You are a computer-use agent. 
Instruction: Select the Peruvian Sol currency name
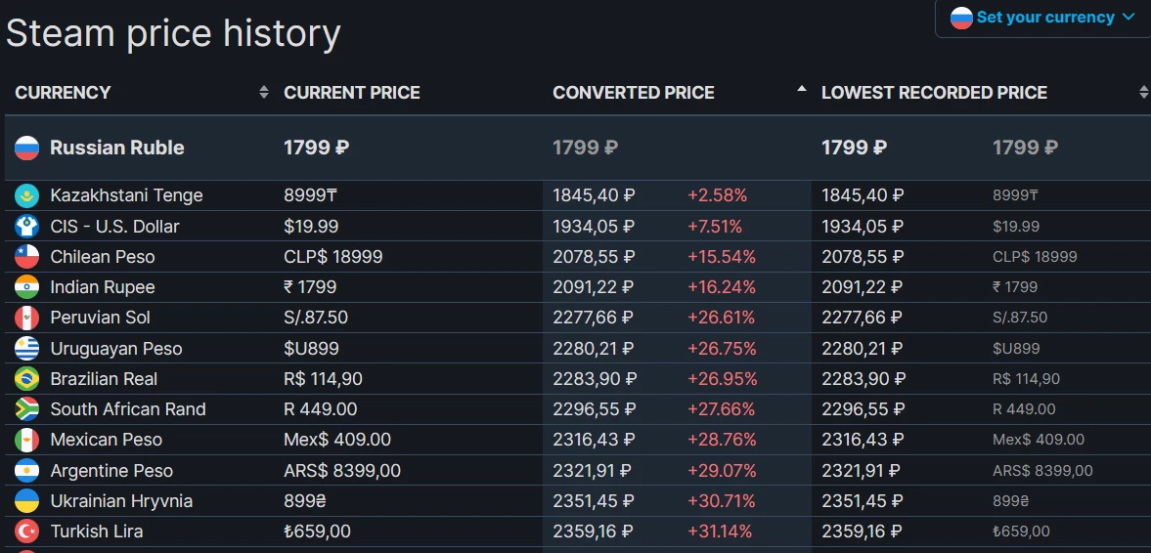[100, 319]
